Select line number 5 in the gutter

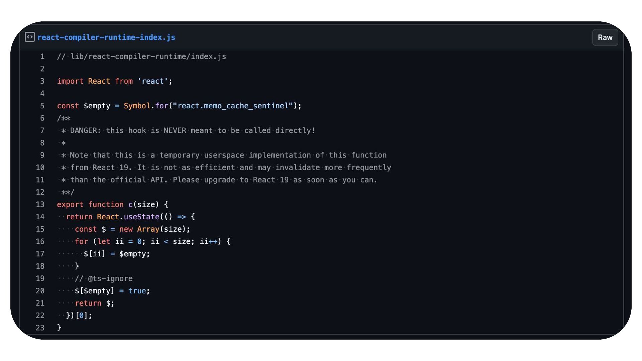42,106
